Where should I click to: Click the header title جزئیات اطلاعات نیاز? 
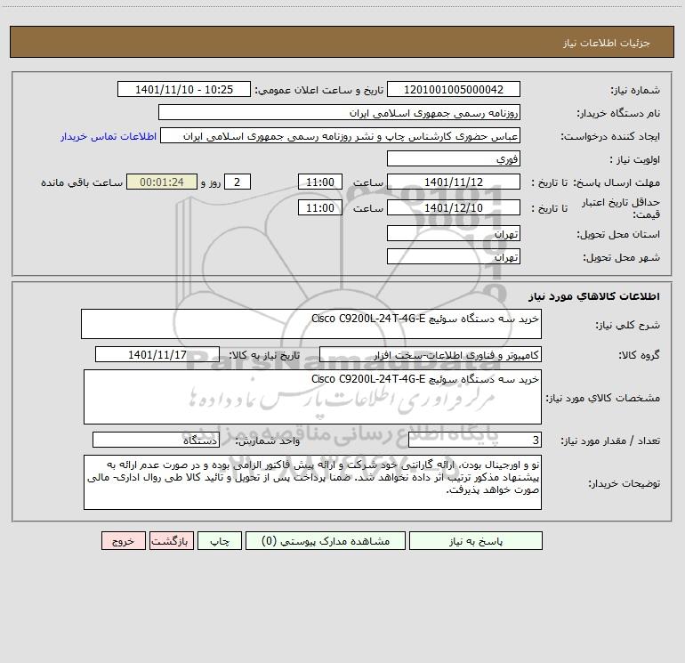click(607, 43)
